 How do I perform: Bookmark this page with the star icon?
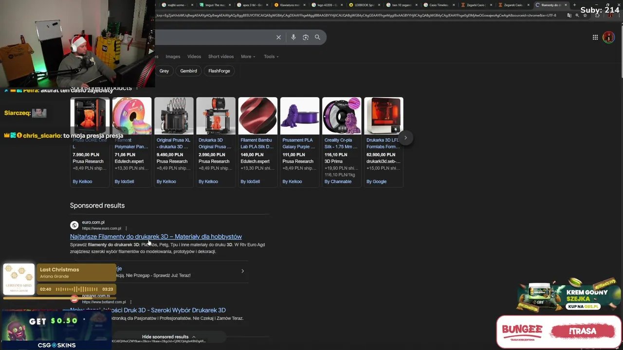pyautogui.click(x=585, y=15)
